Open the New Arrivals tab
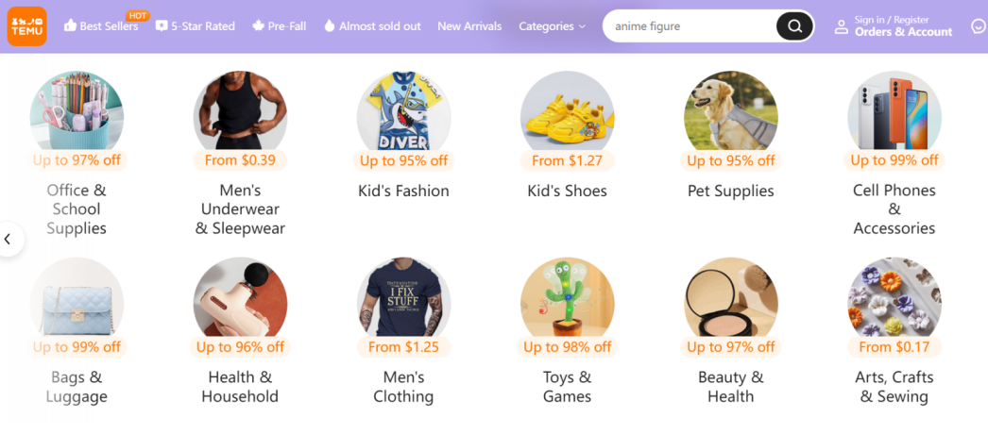Viewport: 988px width, 434px height. click(x=469, y=26)
